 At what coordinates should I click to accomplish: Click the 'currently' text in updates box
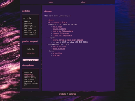coord(27,18)
